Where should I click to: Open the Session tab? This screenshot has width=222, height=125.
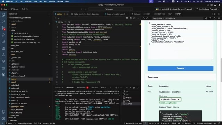coord(147,14)
